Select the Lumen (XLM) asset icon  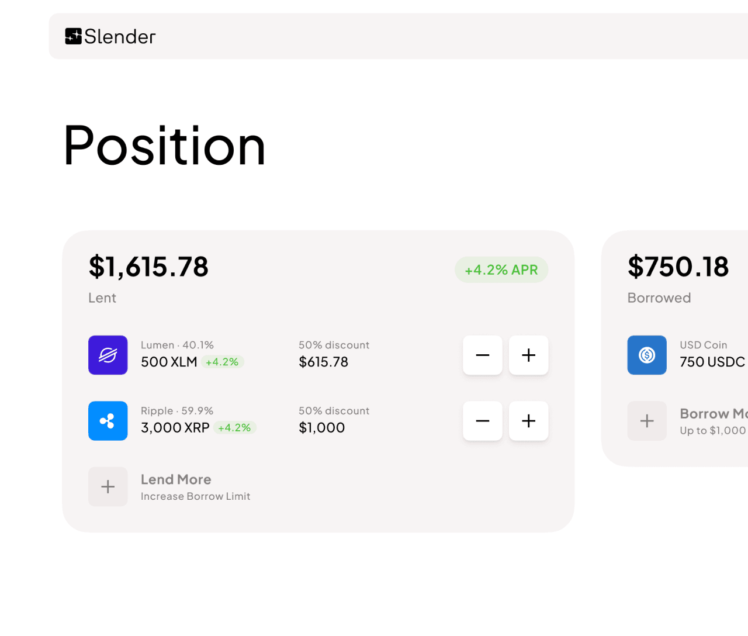[108, 355]
